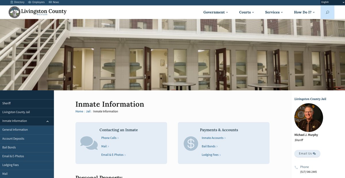Viewport: 345px width, 178px height.
Task: Open General Information sidebar item
Action: click(27, 130)
